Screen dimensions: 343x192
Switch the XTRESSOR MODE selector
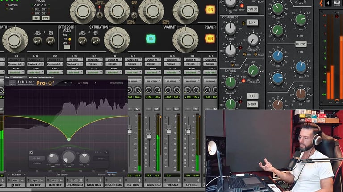coord(67,47)
